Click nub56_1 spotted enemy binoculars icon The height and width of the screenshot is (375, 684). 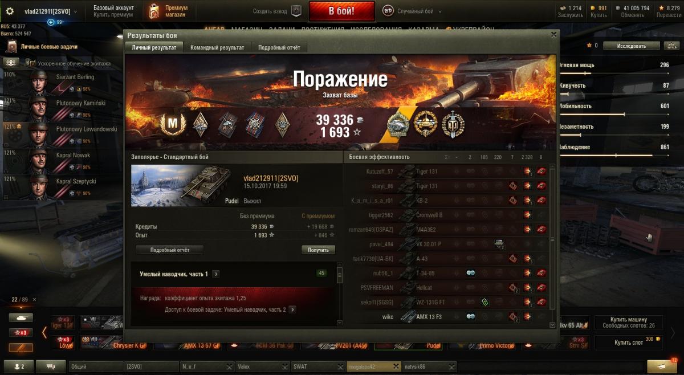[x=471, y=273]
